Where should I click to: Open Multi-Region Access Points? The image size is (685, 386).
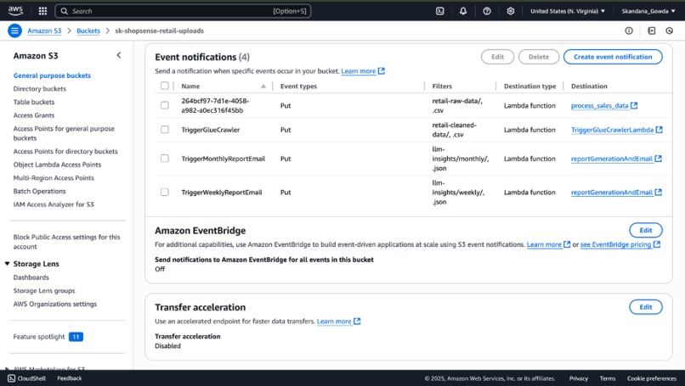(54, 178)
